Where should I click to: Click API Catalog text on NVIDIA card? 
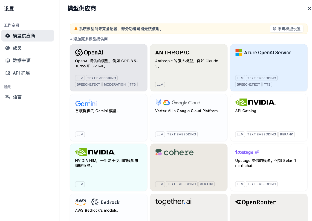click(x=246, y=111)
